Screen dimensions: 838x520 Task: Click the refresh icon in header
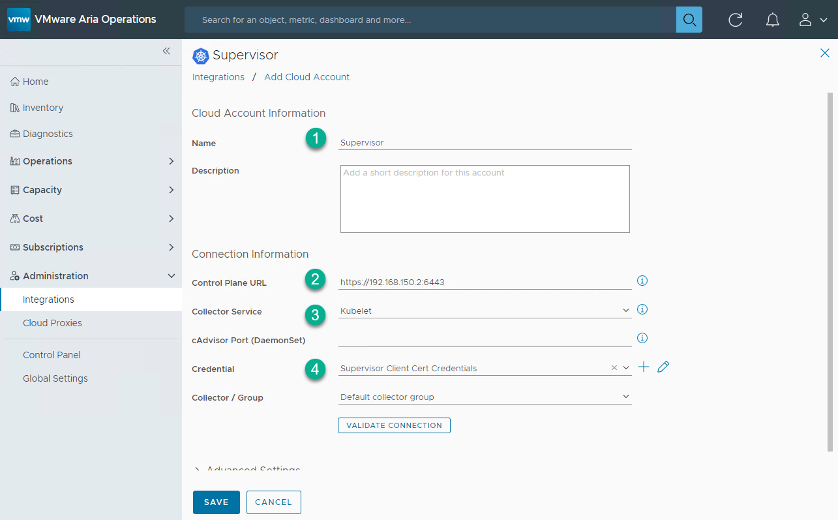[735, 20]
